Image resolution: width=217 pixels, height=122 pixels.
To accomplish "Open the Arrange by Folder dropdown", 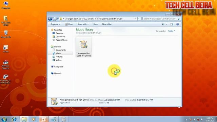I will pos(171,31).
